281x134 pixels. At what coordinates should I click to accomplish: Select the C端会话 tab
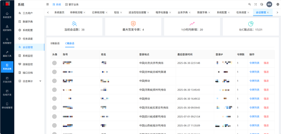[70, 43]
